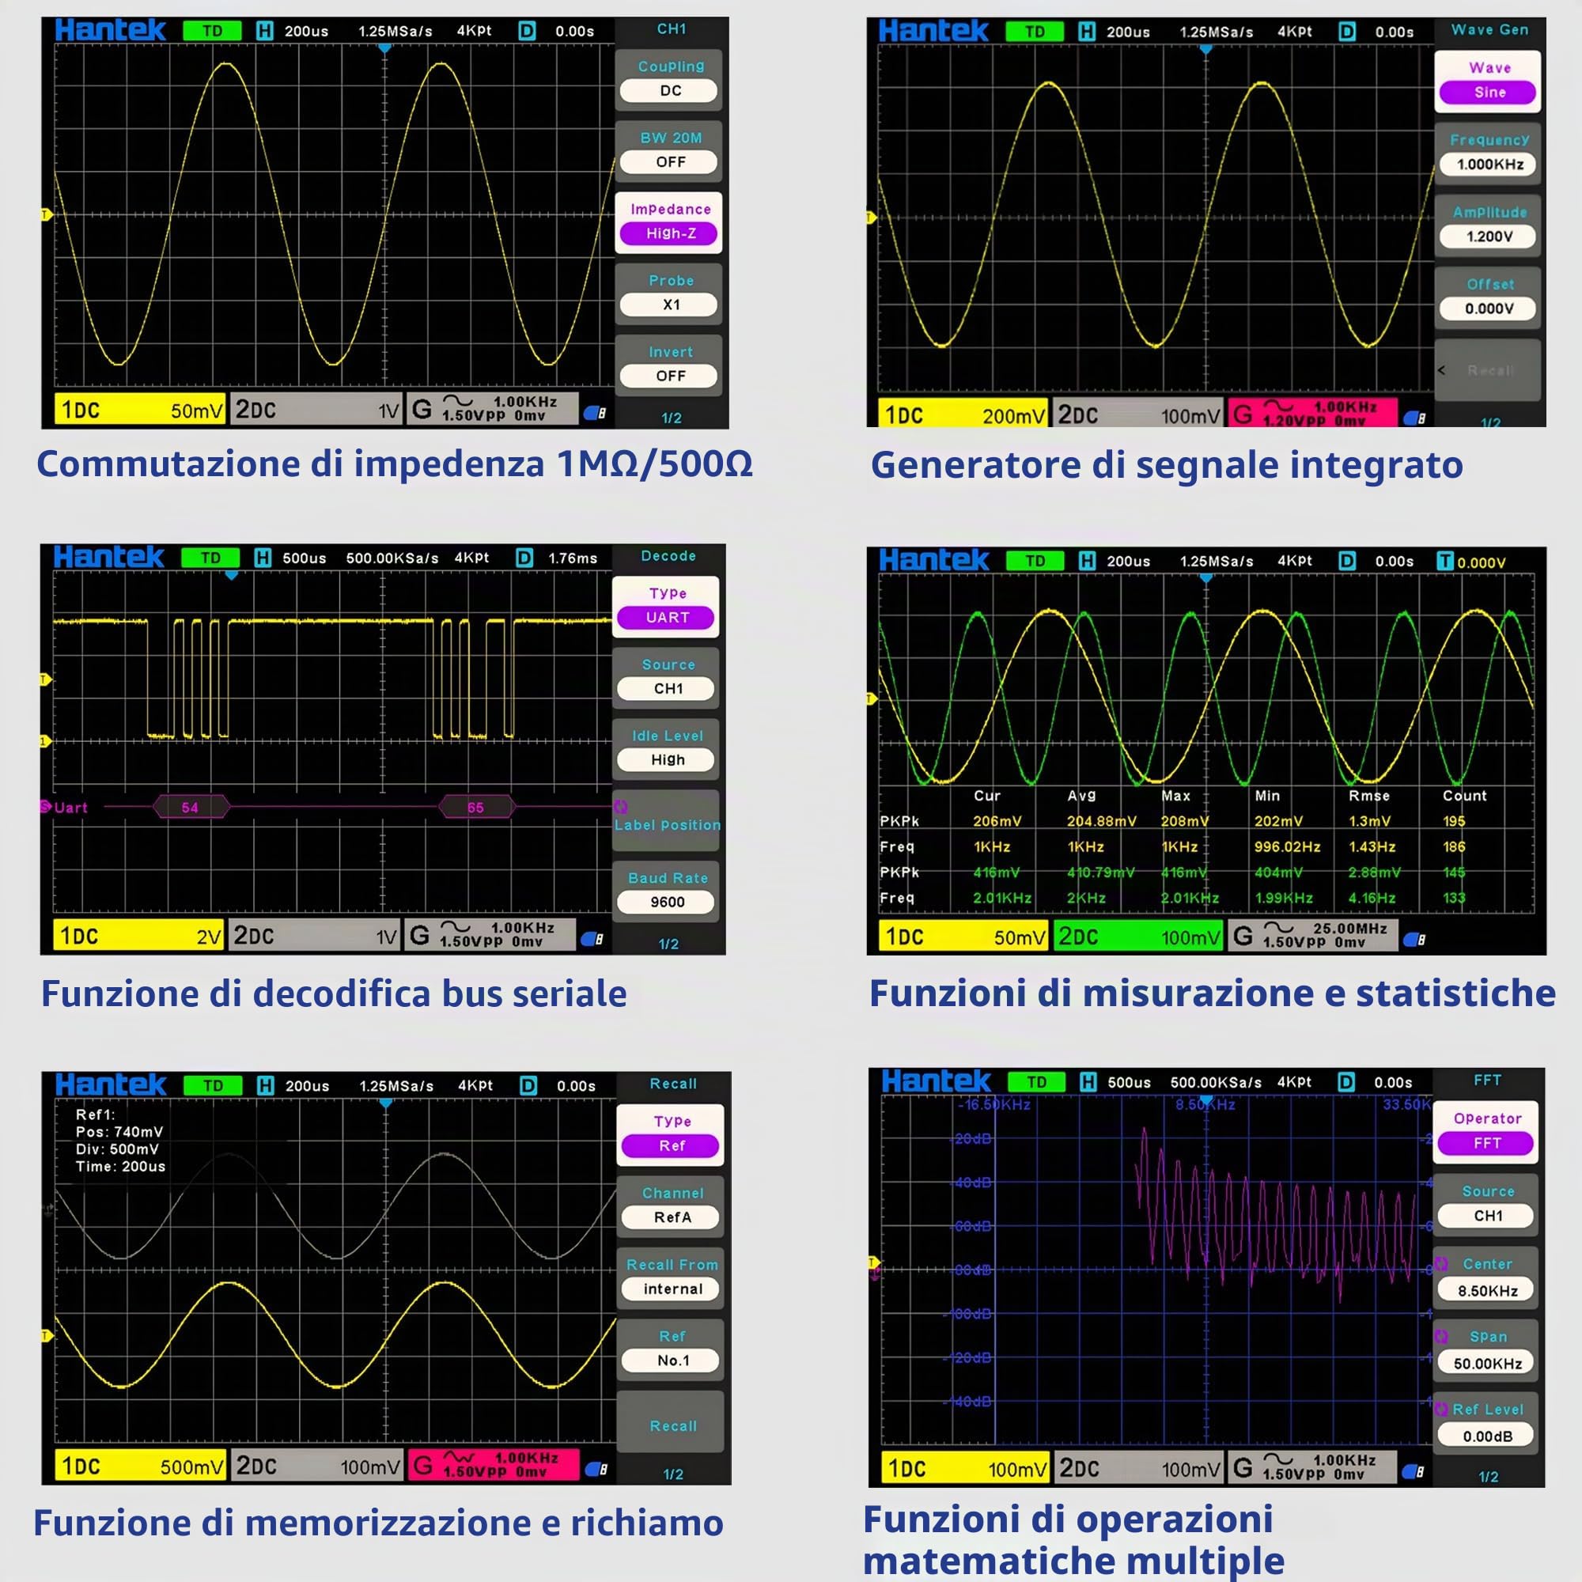Click the USB icon on the Recall screen
This screenshot has height=1582, width=1582.
(596, 1469)
